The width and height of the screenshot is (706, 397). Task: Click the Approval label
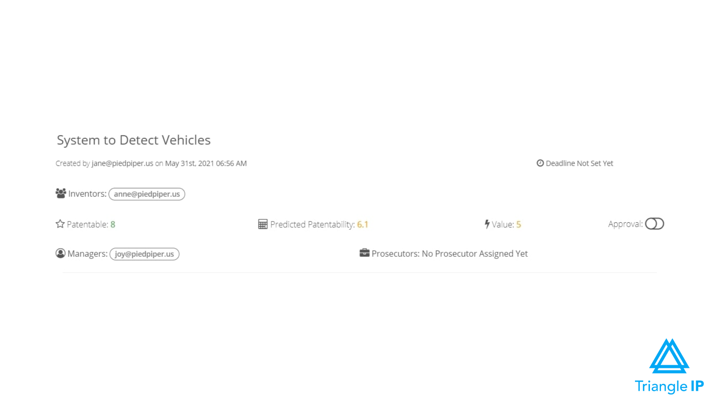click(x=625, y=224)
